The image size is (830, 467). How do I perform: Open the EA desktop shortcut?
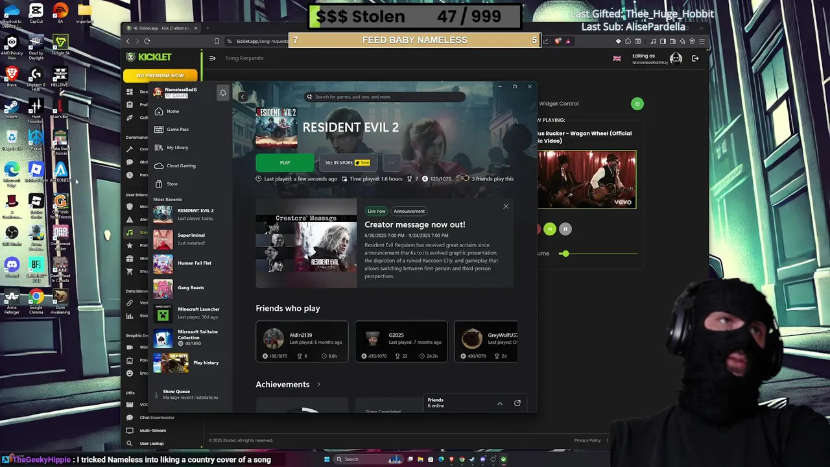(60, 14)
